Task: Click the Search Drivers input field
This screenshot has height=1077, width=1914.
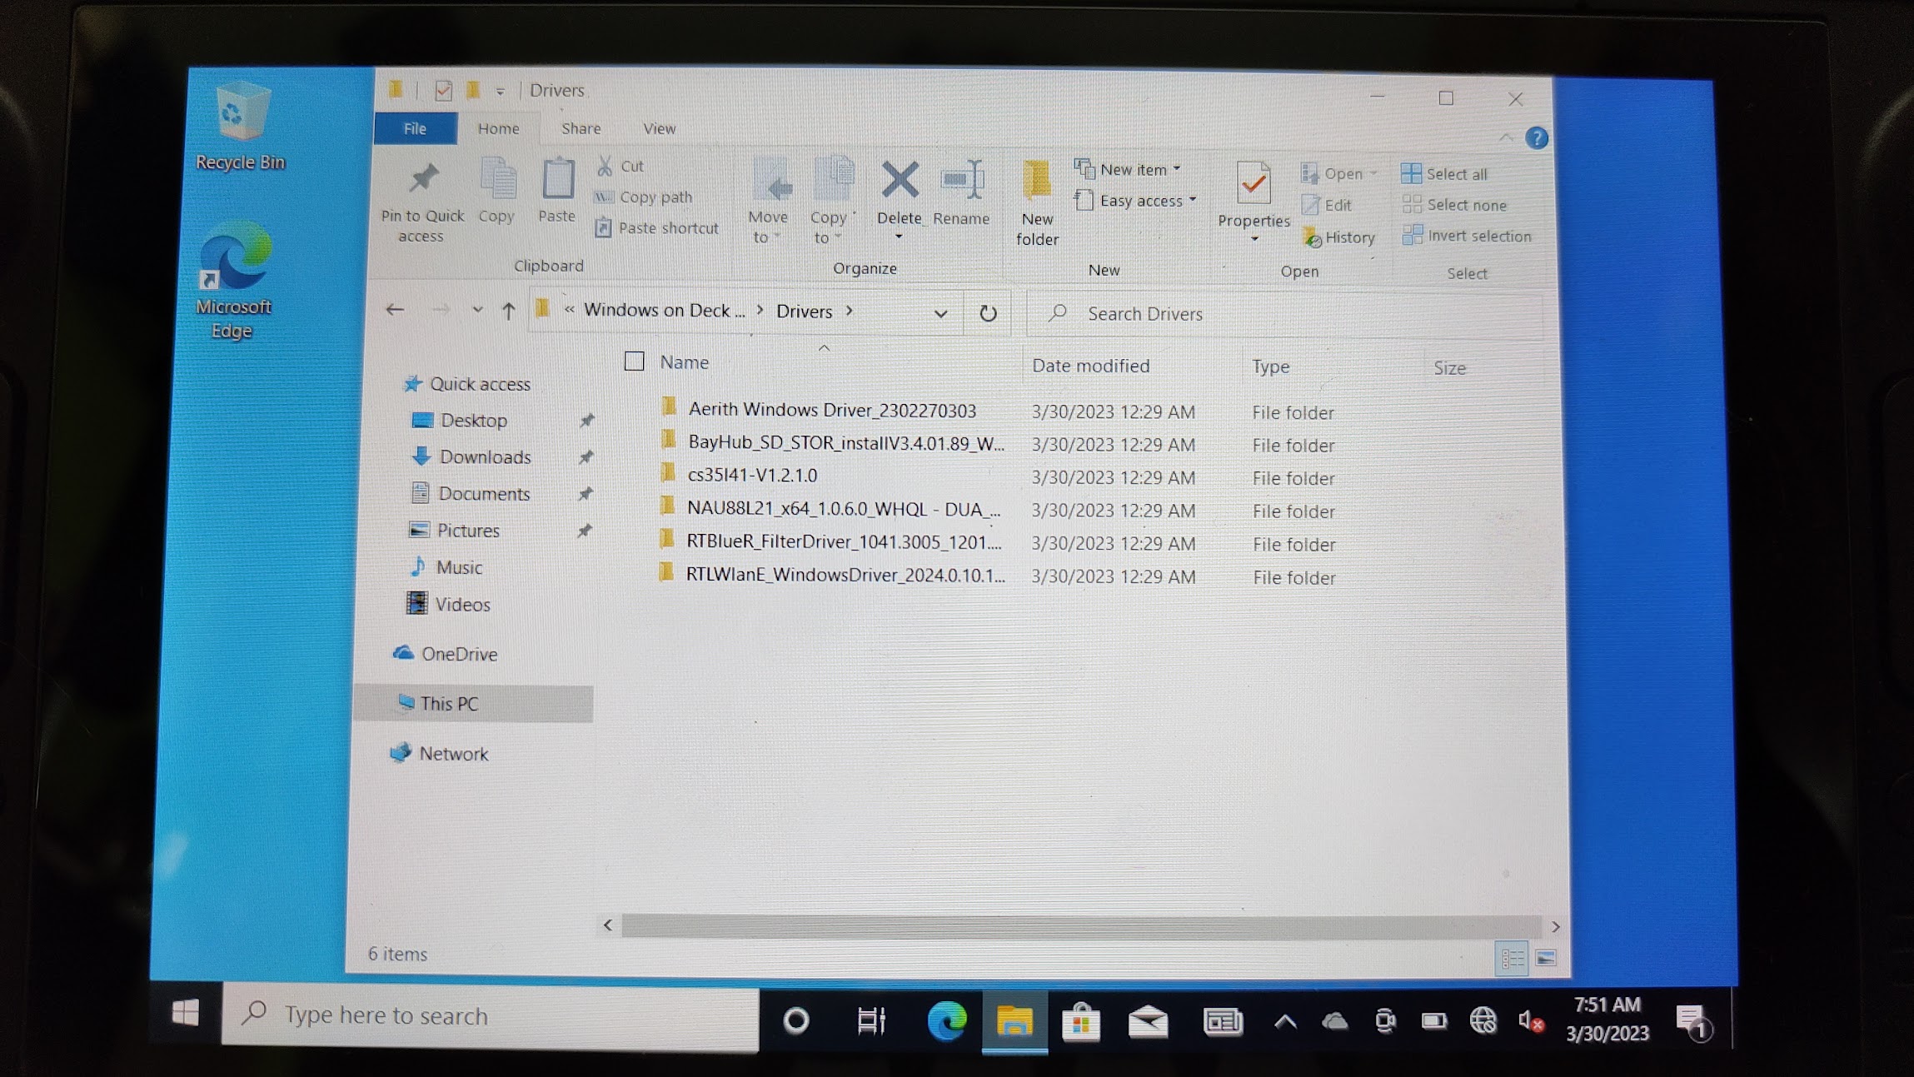Action: click(x=1295, y=313)
